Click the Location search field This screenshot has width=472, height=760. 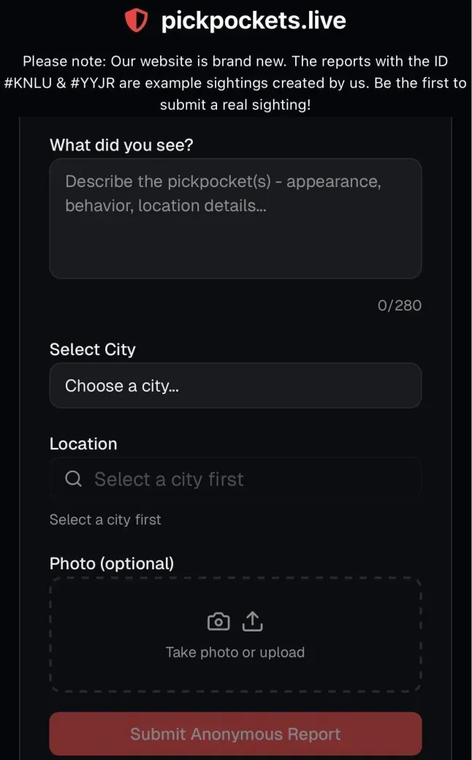(x=248, y=479)
